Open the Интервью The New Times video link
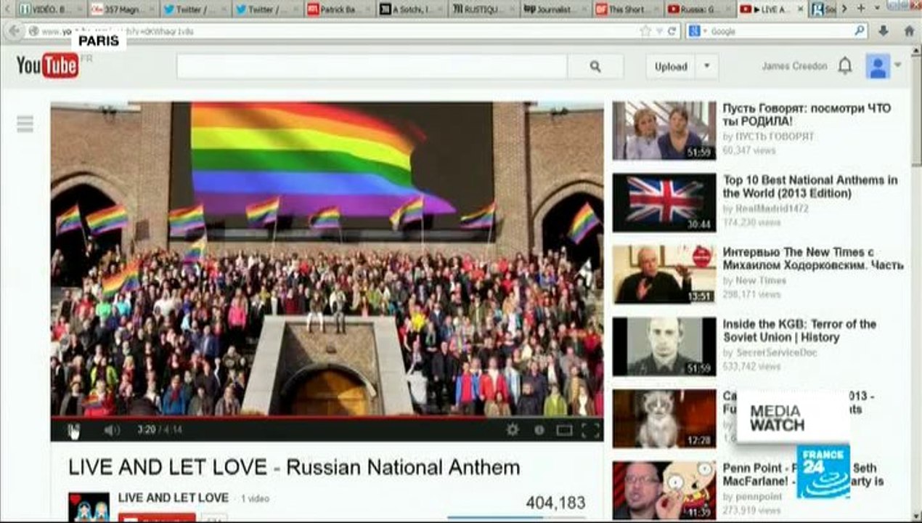The image size is (922, 523). pos(813,259)
